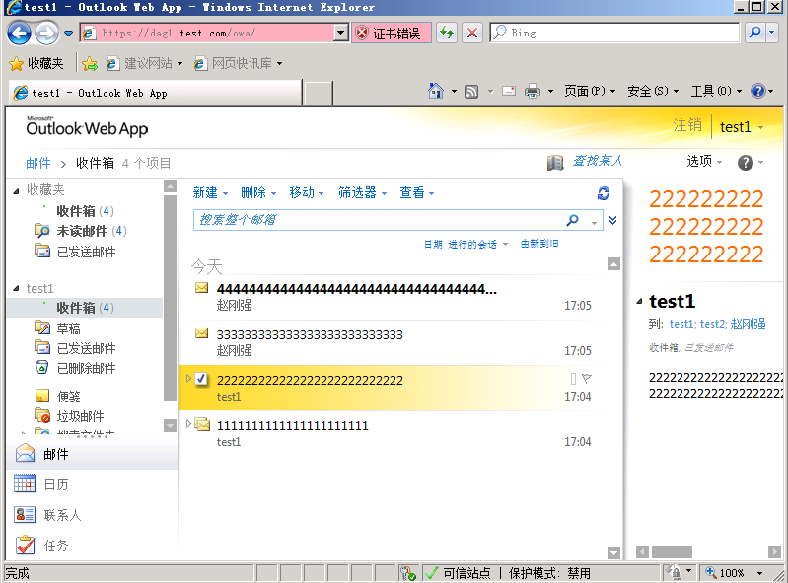Click the Bing search input box
This screenshot has width=788, height=583.
coord(614,34)
